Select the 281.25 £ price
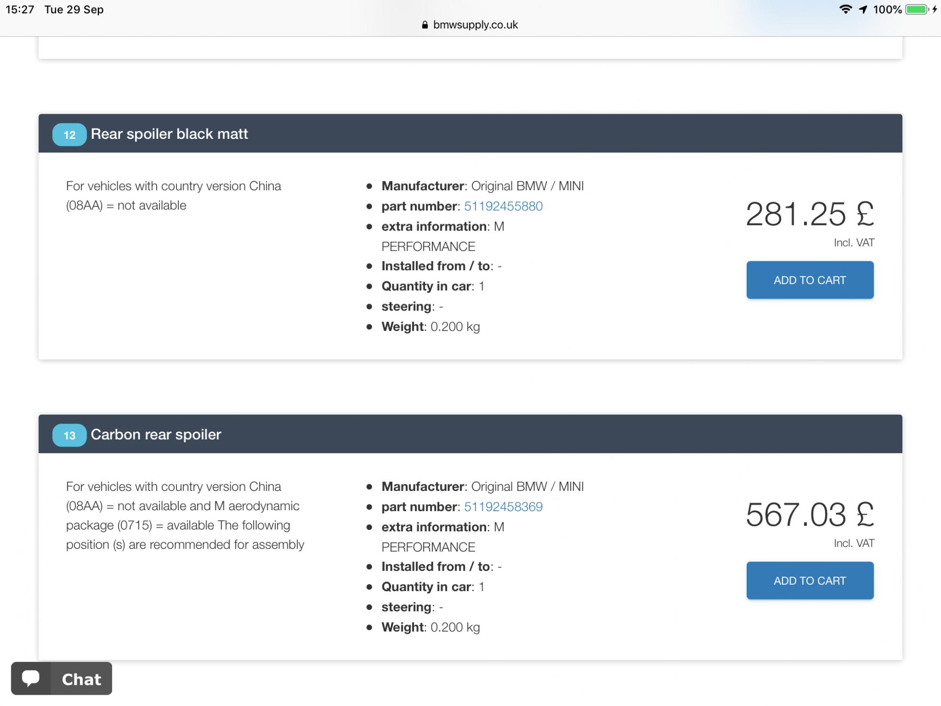Screen dimensions: 941x706 (x=810, y=214)
